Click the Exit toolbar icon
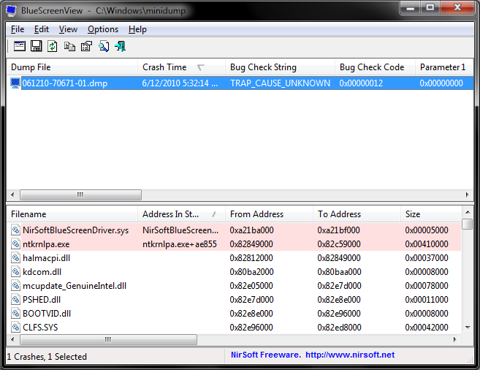The height and width of the screenshot is (370, 480). pos(120,47)
